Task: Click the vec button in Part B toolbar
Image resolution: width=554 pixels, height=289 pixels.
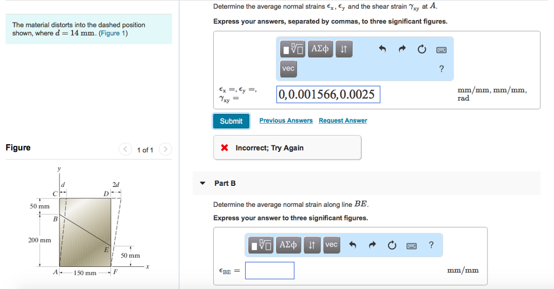Action: pyautogui.click(x=332, y=245)
